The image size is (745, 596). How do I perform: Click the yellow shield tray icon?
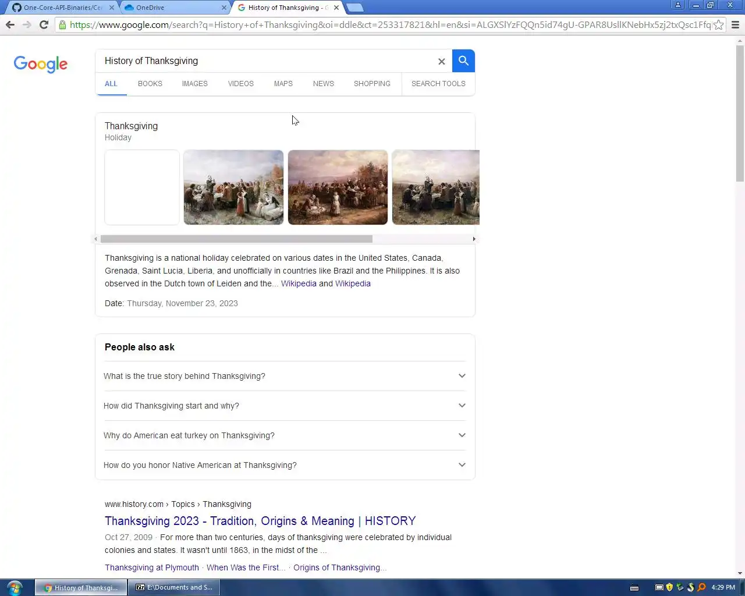[669, 587]
